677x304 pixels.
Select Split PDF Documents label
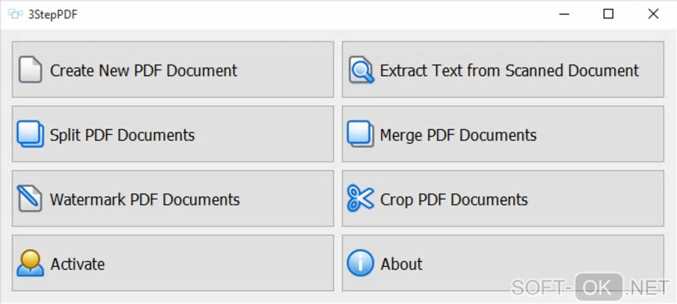click(123, 135)
